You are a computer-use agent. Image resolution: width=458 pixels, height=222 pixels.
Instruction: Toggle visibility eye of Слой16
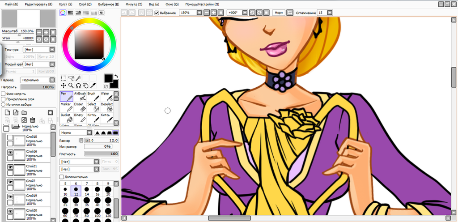coord(10,152)
